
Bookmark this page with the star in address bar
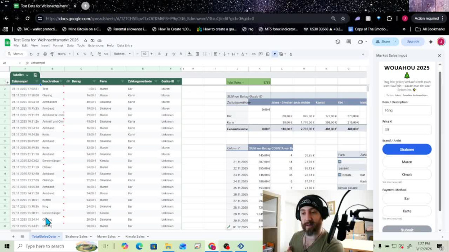coord(343,18)
